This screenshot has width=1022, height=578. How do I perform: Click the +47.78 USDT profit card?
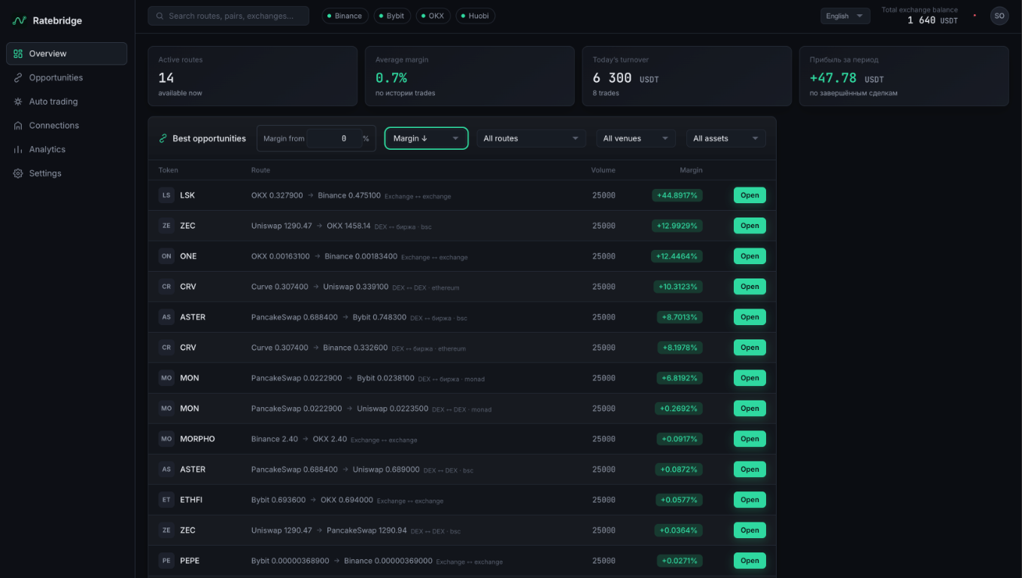(904, 76)
